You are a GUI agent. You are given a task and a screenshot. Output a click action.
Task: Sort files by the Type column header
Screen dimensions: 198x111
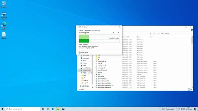click(139, 37)
